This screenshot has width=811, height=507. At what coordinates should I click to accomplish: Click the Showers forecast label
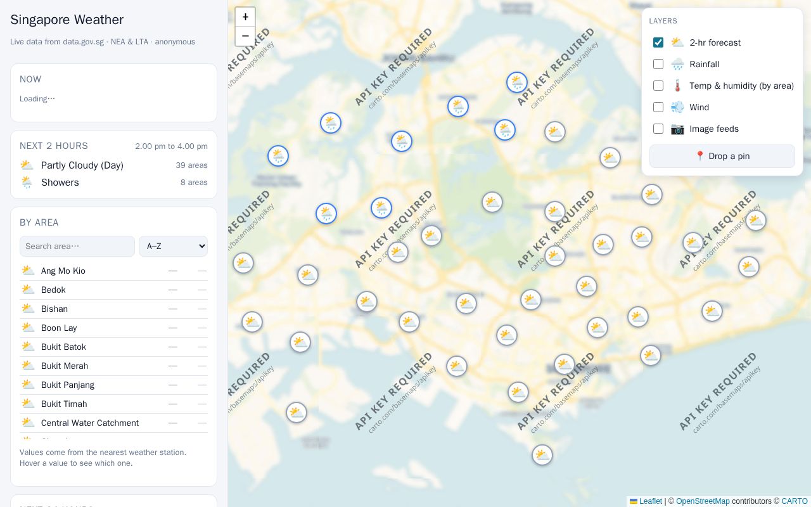click(60, 183)
